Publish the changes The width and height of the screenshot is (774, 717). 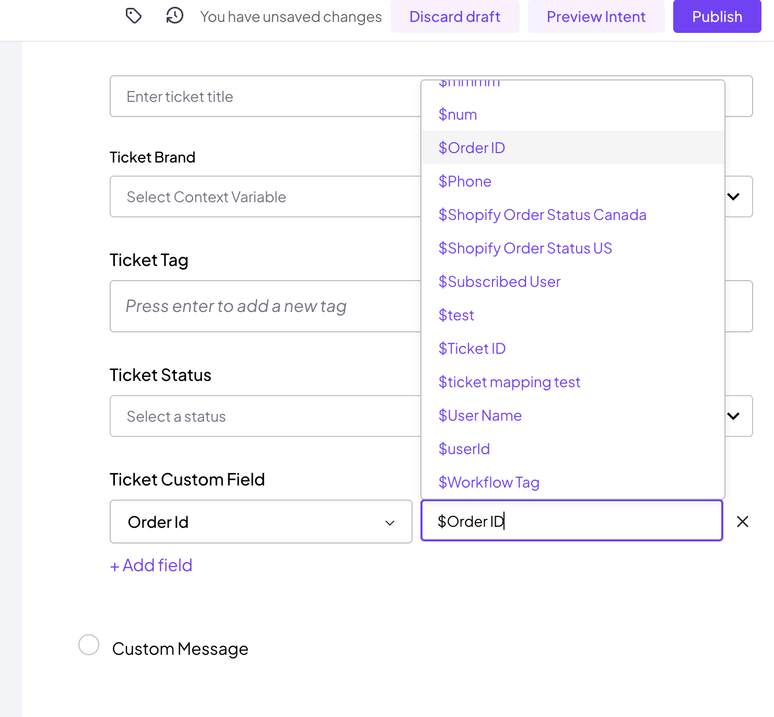[x=717, y=17]
